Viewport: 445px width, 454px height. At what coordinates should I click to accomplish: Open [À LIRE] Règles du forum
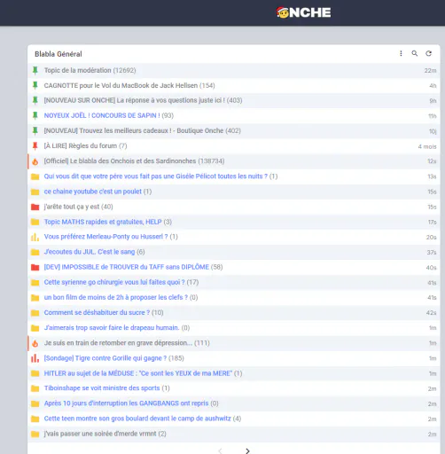click(81, 145)
